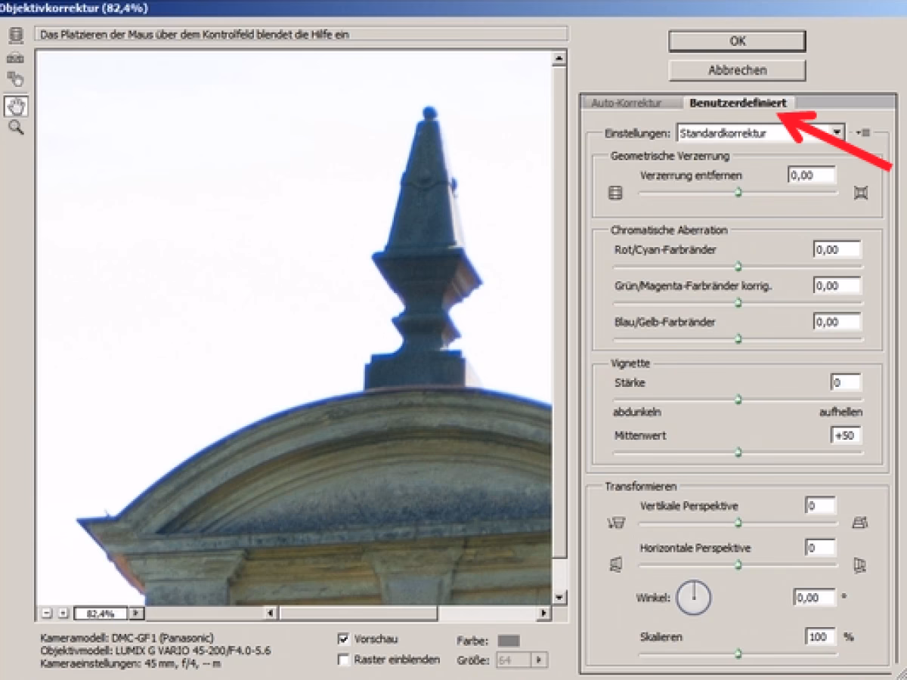
Task: Click the Skalieren percentage input field
Action: [x=819, y=637]
